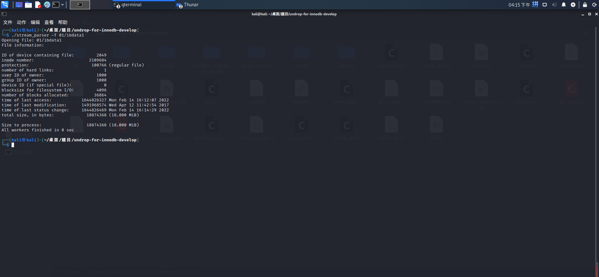Click the 'group ID of owner:' line
599x277 pixels.
click(x=54, y=80)
